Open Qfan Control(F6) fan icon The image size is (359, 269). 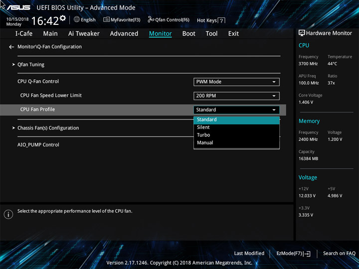[151, 19]
